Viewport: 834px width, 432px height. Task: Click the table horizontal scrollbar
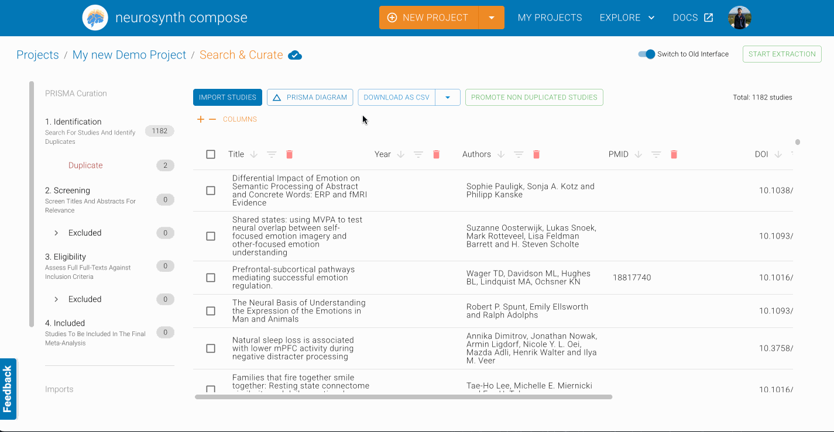(403, 397)
